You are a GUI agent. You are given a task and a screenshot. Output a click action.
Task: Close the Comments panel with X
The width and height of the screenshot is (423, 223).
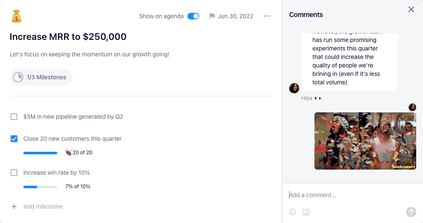(x=411, y=9)
